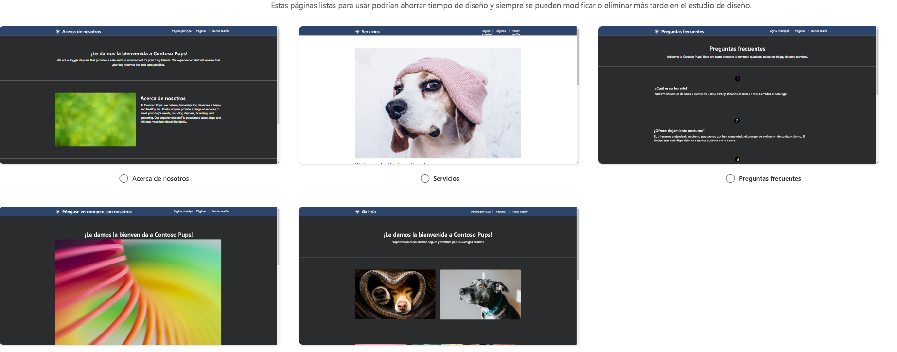Image resolution: width=897 pixels, height=352 pixels.
Task: Open the Acerca de nosotros page preview
Action: [x=139, y=95]
